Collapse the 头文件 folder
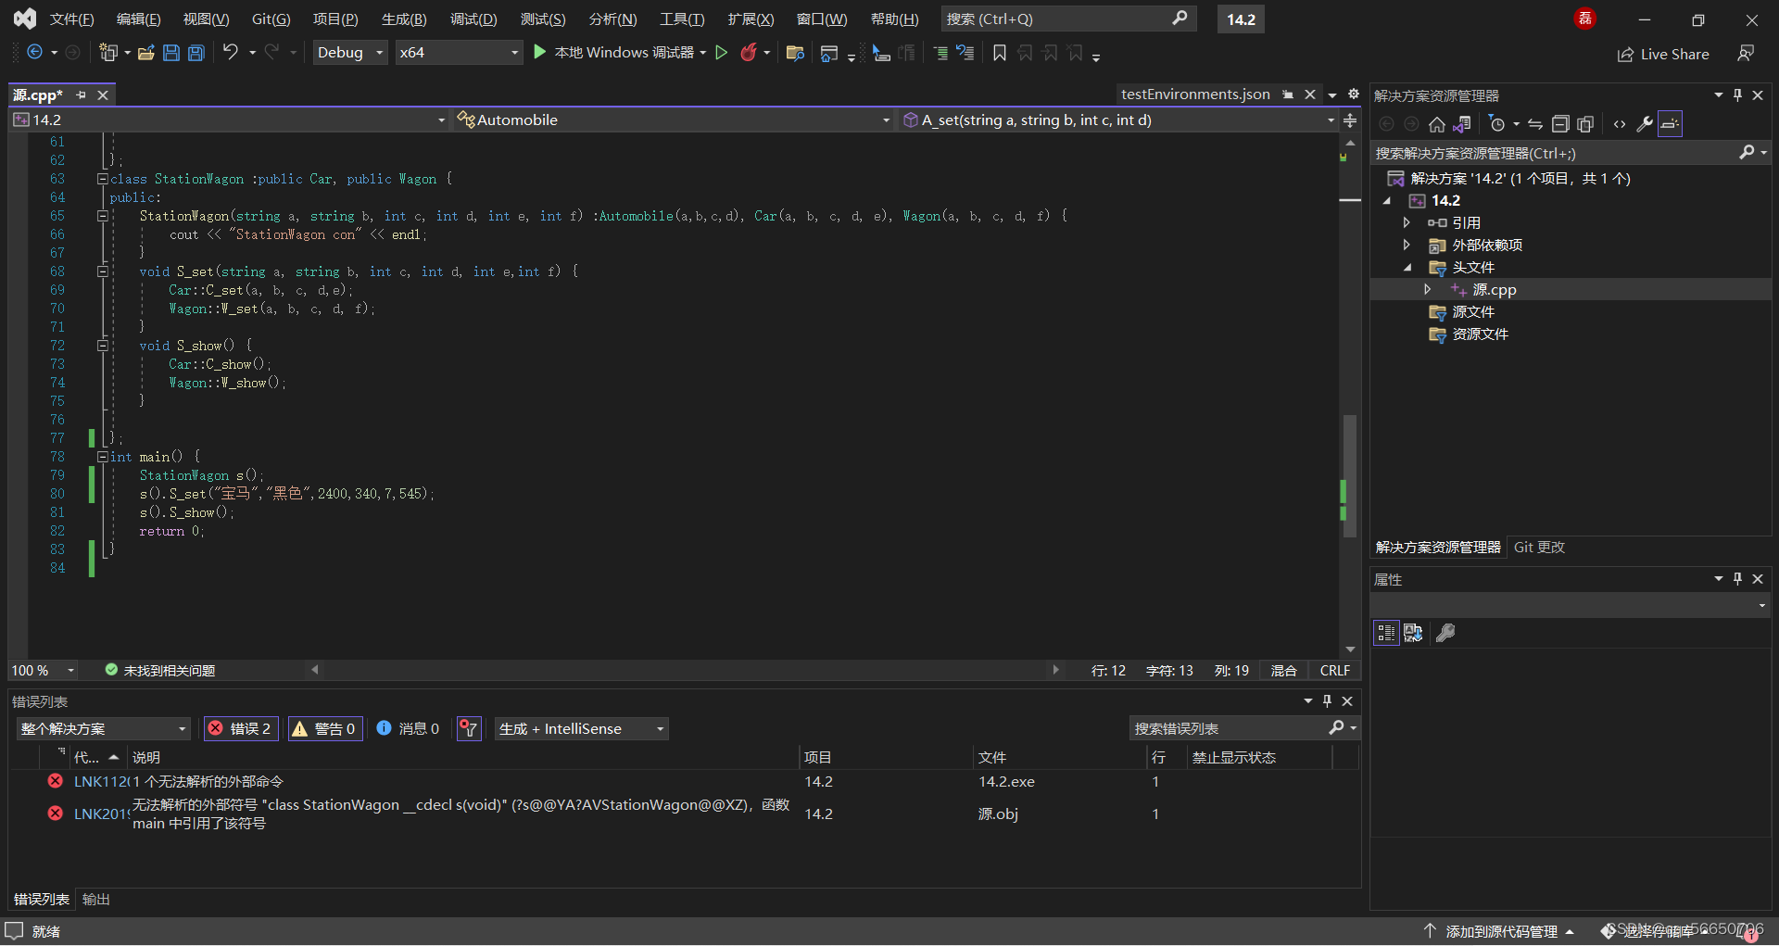Screen dimensions: 1779x946 click(1408, 267)
